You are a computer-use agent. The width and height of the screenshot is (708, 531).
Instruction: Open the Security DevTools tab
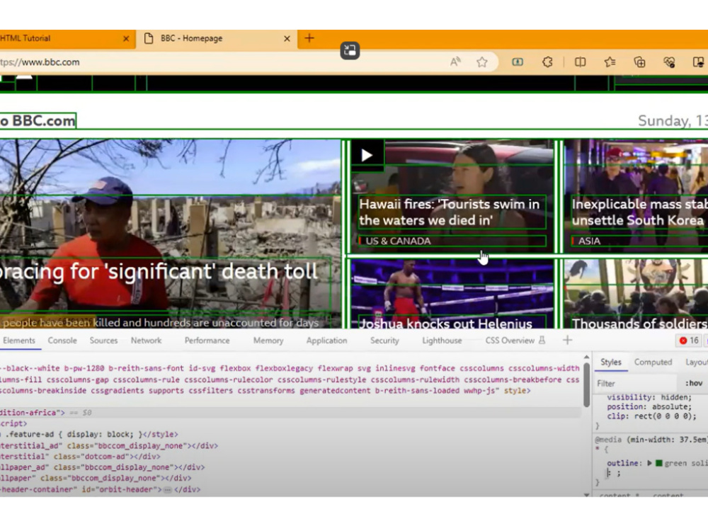tap(384, 341)
